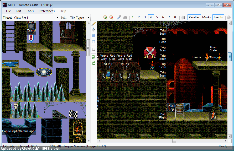Click the horizontal scrollbar thumb below level view
The image size is (234, 151).
coord(174,141)
